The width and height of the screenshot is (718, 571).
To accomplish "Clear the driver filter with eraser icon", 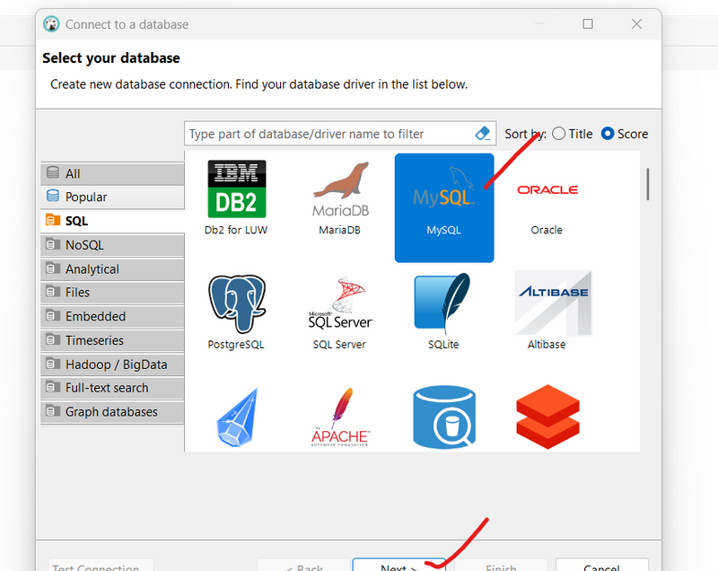I will [483, 134].
